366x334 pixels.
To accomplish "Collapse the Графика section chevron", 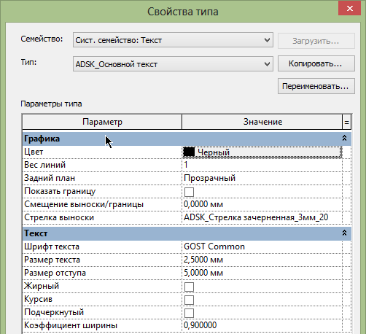I will [344, 139].
